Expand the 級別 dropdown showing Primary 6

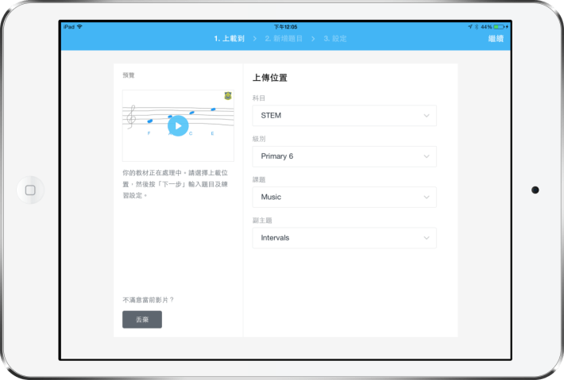(343, 156)
